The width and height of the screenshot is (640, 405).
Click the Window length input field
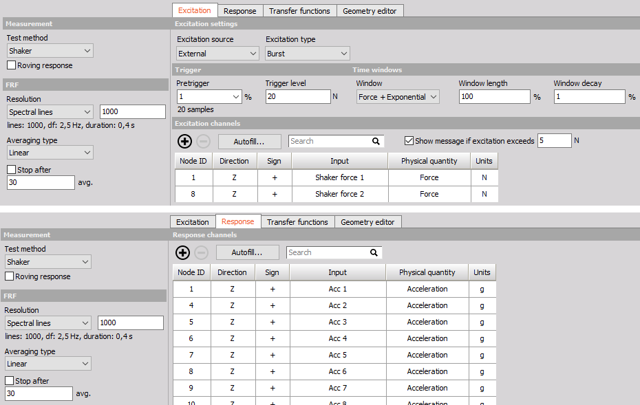click(495, 97)
